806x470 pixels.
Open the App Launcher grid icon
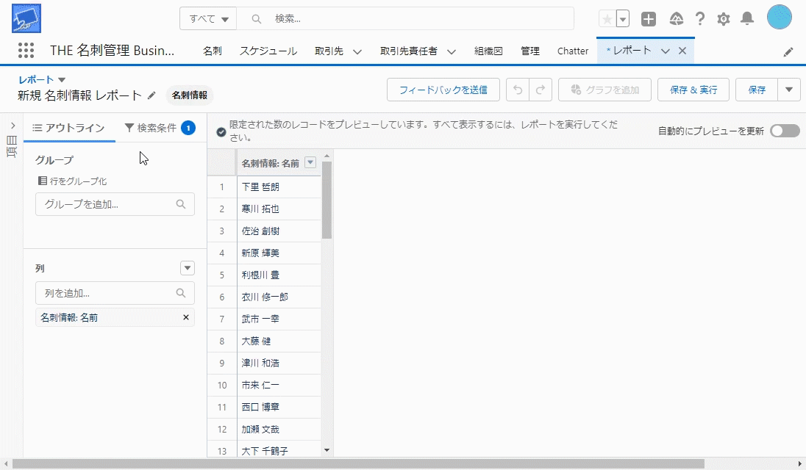26,50
